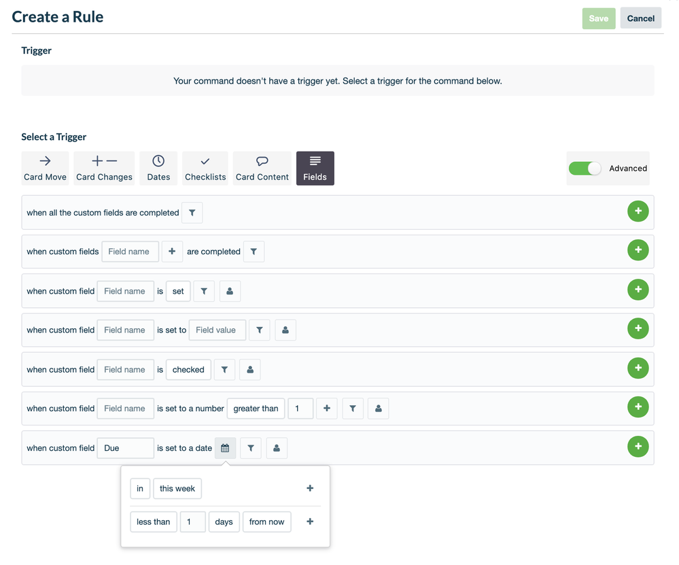679x565 pixels.
Task: Click the plus icon after number value 1
Action: 327,409
